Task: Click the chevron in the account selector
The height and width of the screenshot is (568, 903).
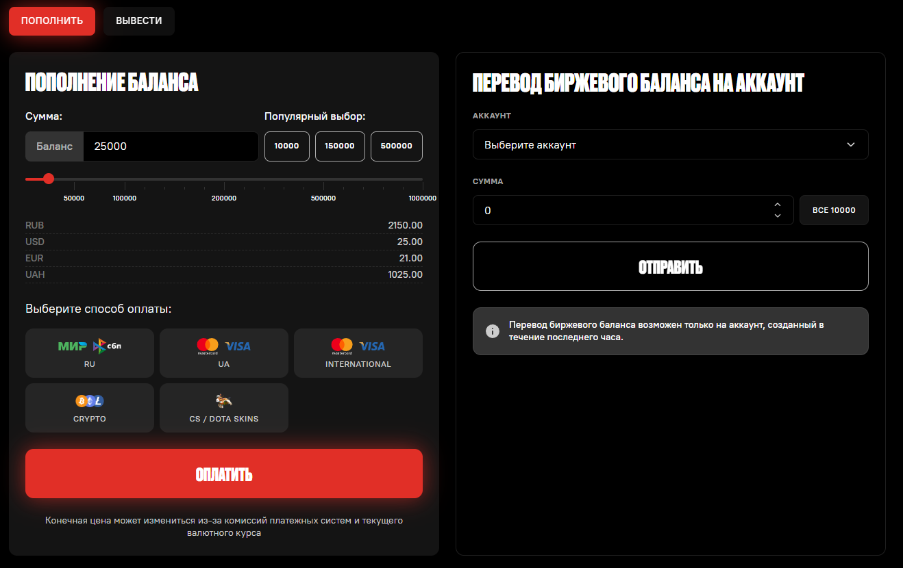Action: pyautogui.click(x=850, y=145)
